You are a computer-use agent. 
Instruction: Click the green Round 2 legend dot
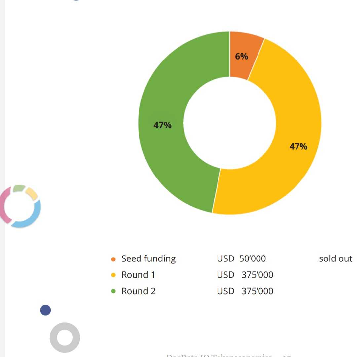pyautogui.click(x=113, y=291)
